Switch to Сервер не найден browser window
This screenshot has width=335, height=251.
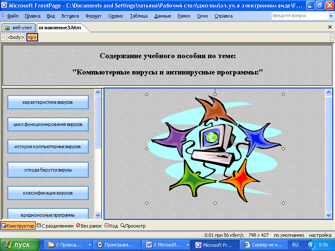(264, 245)
